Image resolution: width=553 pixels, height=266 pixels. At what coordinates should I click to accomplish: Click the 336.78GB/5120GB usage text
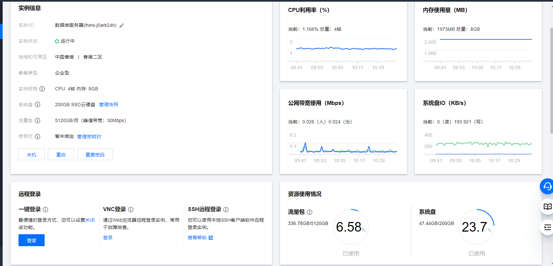point(308,223)
